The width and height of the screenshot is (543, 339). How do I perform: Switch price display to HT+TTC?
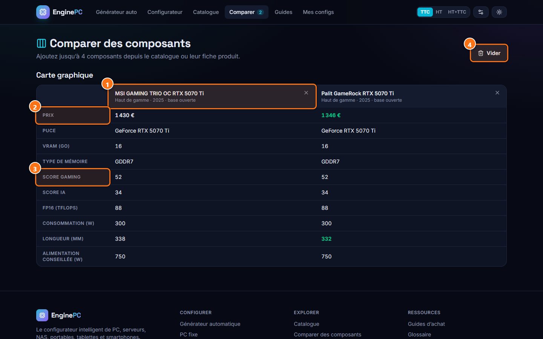[457, 12]
